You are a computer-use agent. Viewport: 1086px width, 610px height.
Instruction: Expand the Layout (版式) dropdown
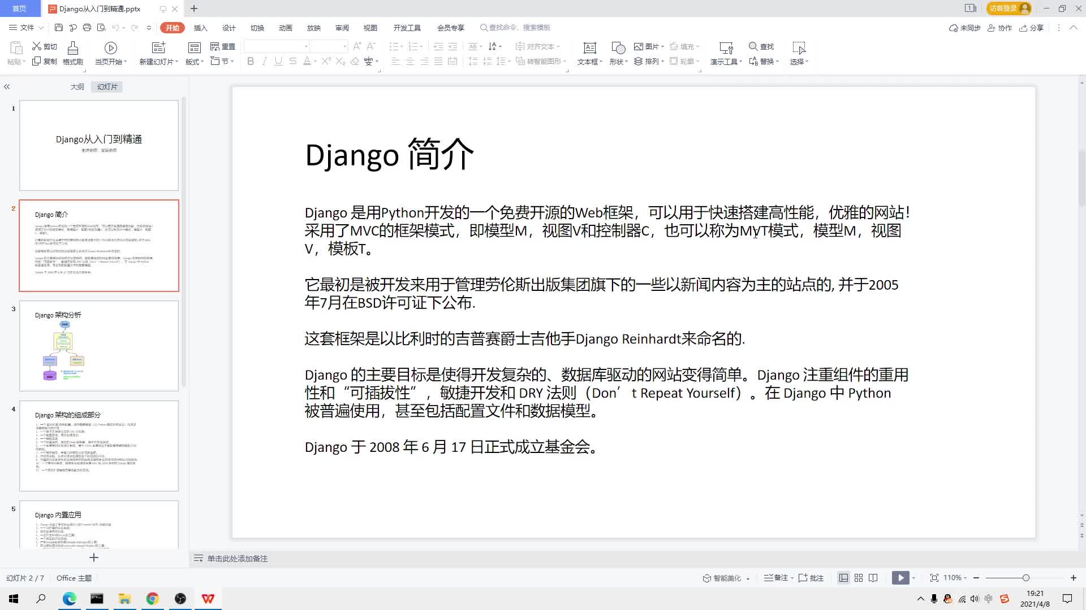click(195, 62)
